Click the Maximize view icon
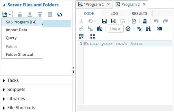 tap(93, 36)
